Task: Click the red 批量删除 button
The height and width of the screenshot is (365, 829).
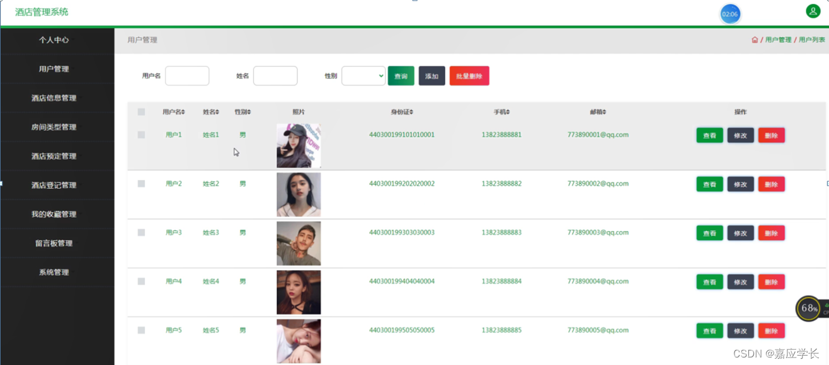Action: pos(469,76)
